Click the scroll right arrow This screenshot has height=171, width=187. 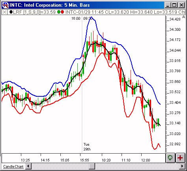[182, 166]
